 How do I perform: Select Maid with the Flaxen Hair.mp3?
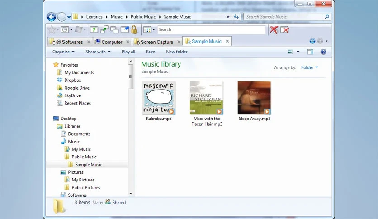coord(207,104)
